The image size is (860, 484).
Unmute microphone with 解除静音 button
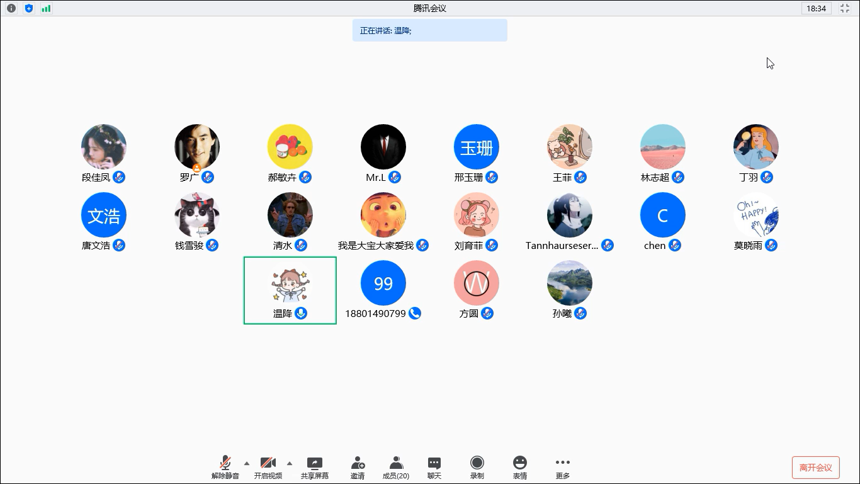[x=225, y=467]
